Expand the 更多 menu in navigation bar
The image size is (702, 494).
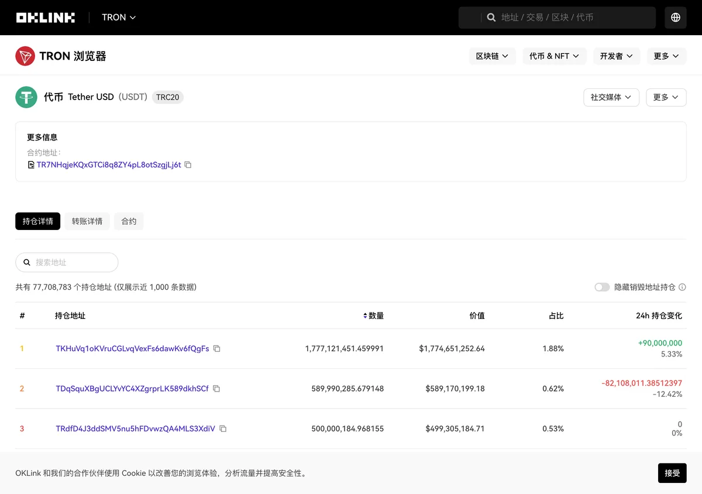[666, 56]
